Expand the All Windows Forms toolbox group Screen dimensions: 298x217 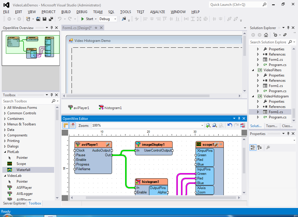coord(5,108)
